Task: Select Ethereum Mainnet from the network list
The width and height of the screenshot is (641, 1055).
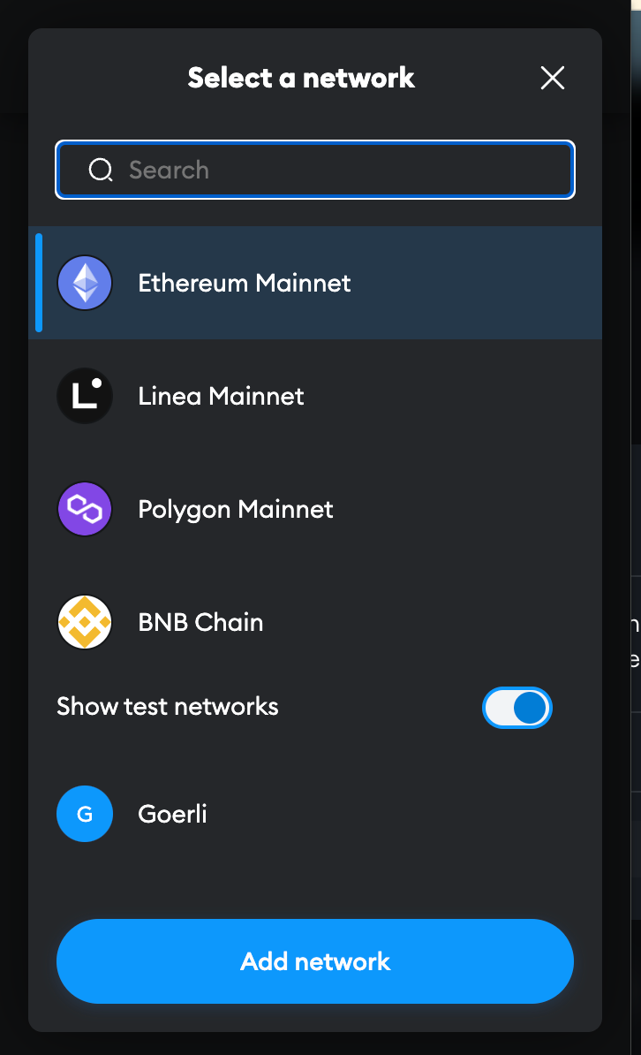Action: tap(244, 283)
